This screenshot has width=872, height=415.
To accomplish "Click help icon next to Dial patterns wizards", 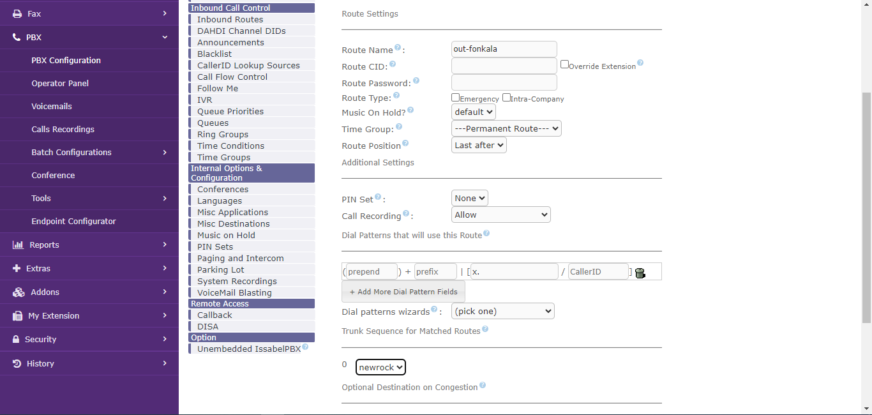I will pos(434,310).
